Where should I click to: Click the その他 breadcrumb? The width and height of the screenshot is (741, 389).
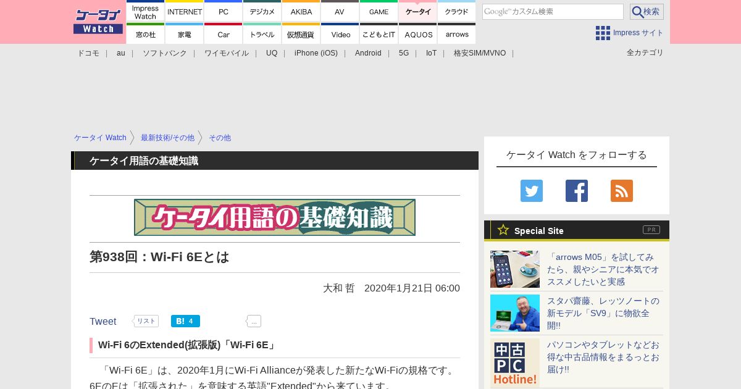220,138
